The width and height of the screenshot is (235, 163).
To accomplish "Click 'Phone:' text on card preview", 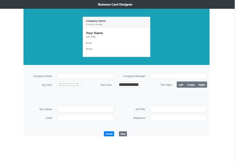I will (89, 49).
